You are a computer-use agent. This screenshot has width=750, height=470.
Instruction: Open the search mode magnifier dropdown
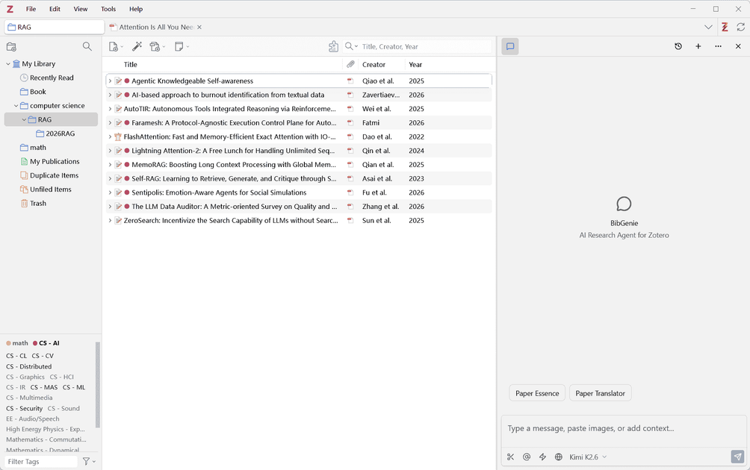[x=352, y=46]
